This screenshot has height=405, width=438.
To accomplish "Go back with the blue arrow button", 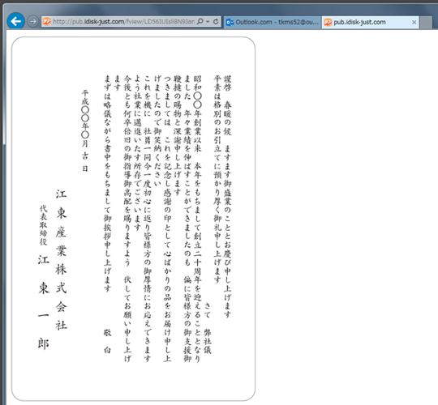I will 15,21.
